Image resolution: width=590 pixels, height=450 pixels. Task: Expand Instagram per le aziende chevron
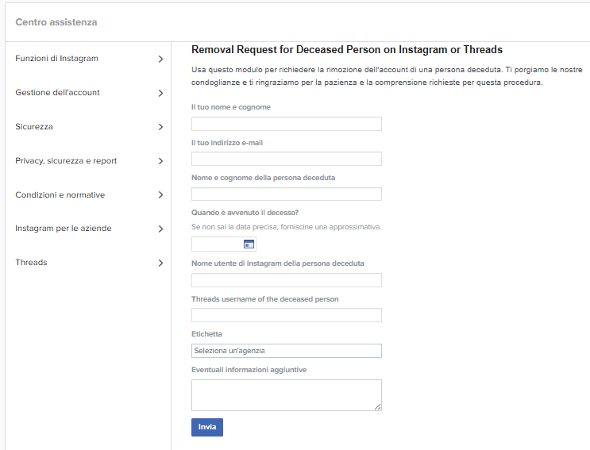click(x=160, y=229)
